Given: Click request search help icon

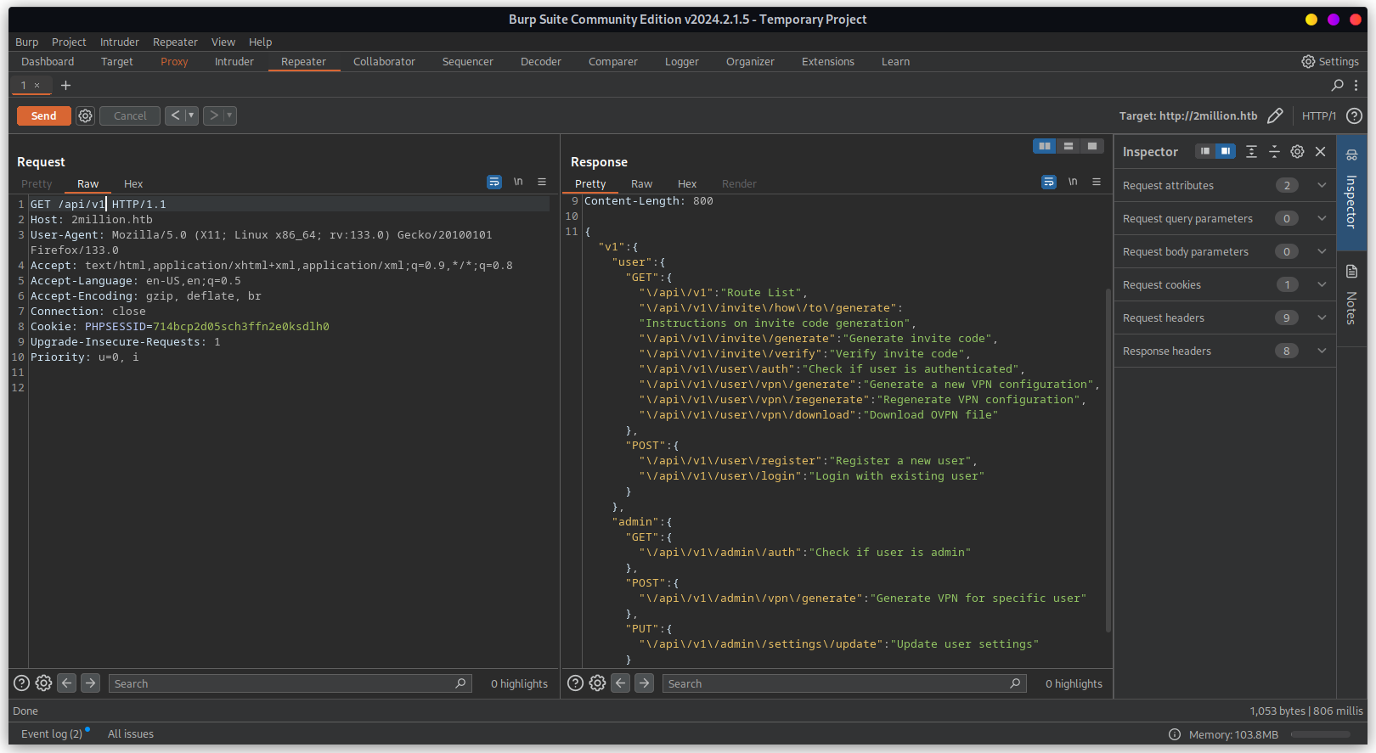Looking at the screenshot, I should click(x=21, y=683).
